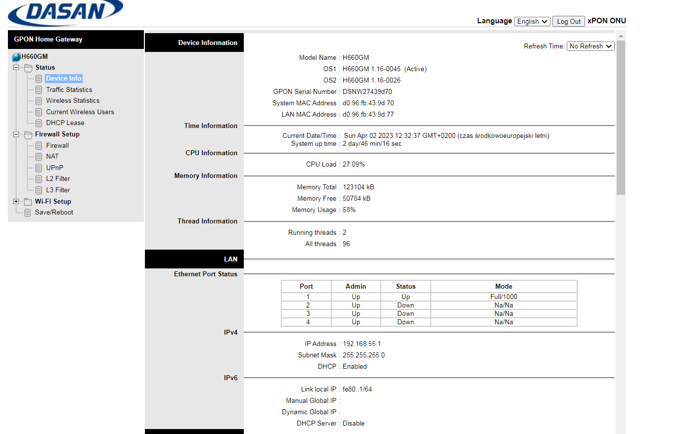Click the H660GM globe icon
The width and height of the screenshot is (681, 434).
point(16,57)
